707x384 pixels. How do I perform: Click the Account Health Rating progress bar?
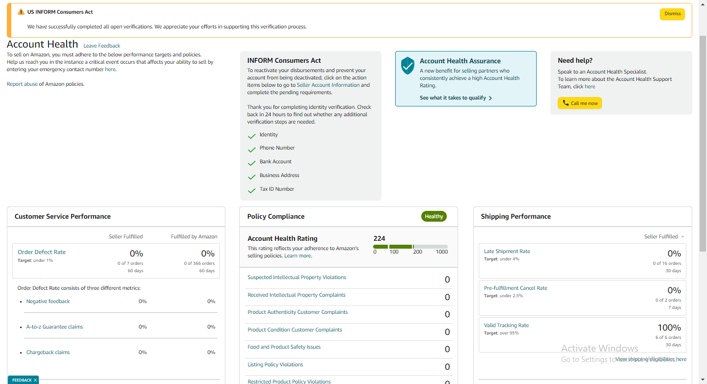410,247
